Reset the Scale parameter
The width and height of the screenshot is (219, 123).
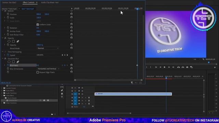[x=72, y=17]
